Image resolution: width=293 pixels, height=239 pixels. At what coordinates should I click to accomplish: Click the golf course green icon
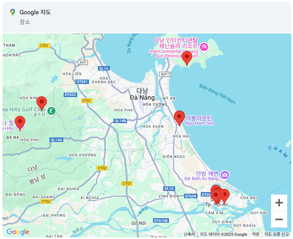[51, 111]
